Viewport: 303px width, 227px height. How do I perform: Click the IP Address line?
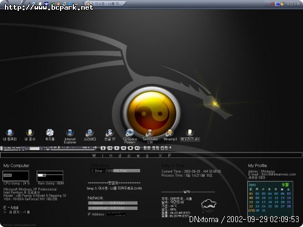tap(107, 214)
